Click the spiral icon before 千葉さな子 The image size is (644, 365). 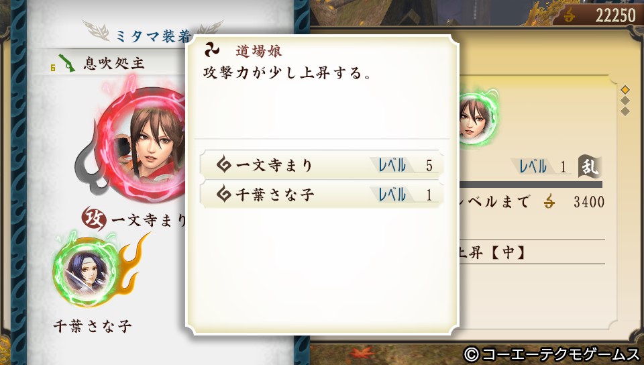[224, 195]
